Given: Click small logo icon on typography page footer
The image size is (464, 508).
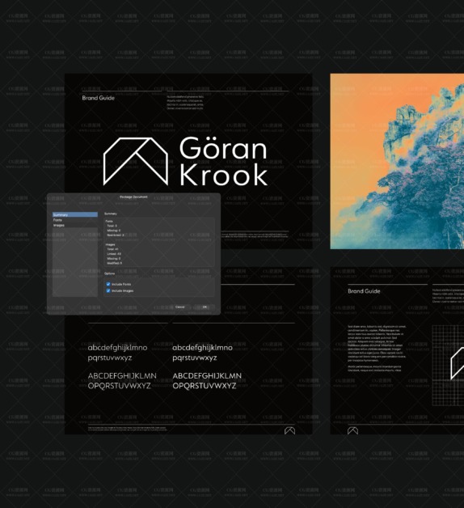Looking at the screenshot, I should (x=289, y=430).
